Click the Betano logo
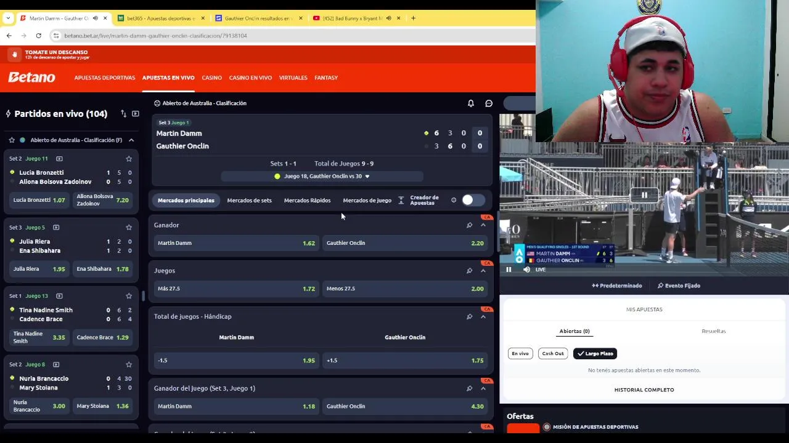 31,78
